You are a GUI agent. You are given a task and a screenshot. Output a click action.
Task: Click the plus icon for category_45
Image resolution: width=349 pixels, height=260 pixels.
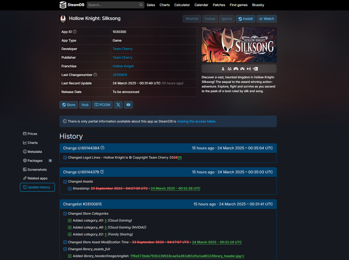(70, 221)
